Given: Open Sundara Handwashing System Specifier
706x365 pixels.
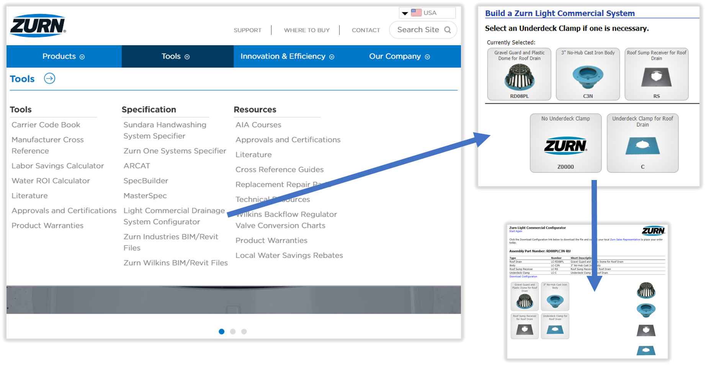Looking at the screenshot, I should pos(165,130).
